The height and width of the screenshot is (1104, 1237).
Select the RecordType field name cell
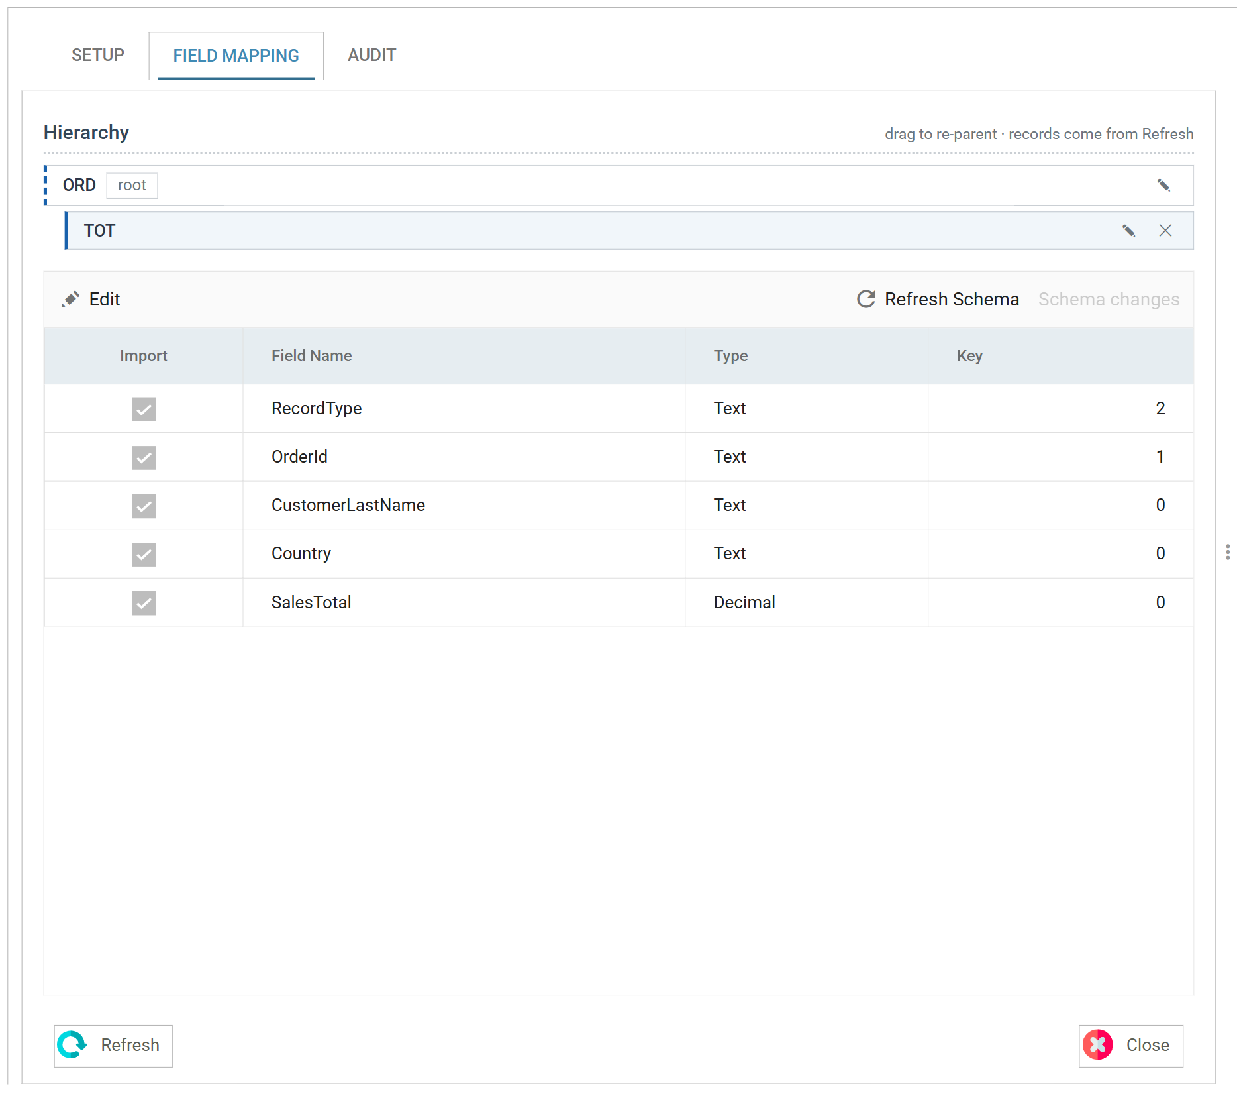tap(464, 408)
